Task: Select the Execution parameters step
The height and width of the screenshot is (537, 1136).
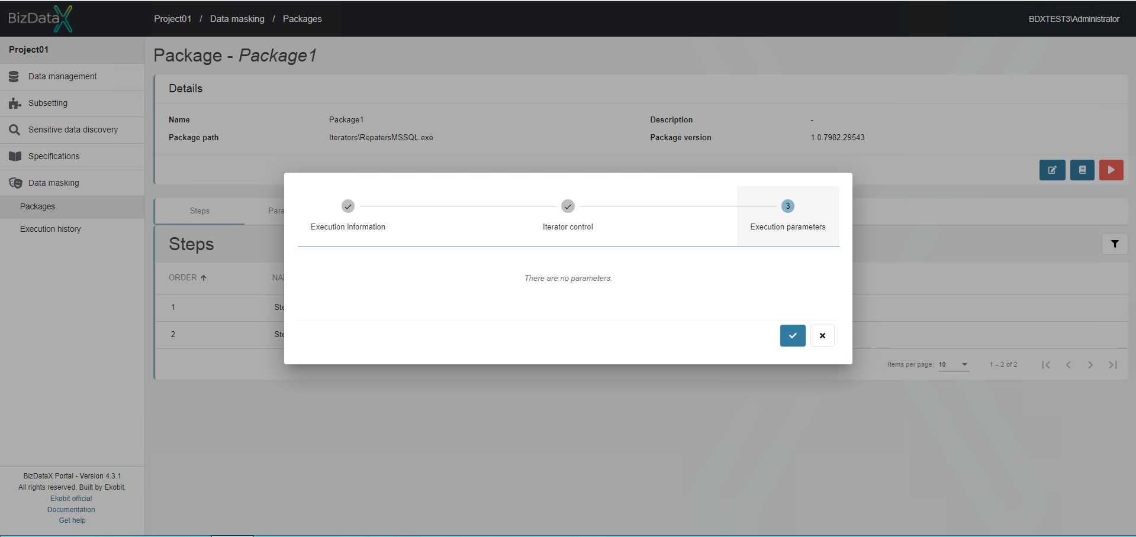Action: click(788, 216)
